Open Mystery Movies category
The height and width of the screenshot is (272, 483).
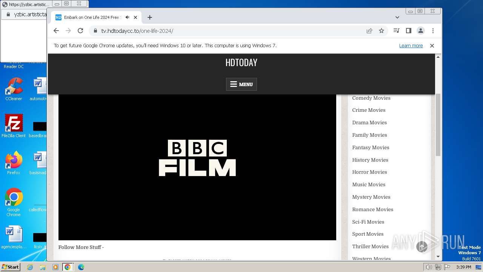[371, 197]
